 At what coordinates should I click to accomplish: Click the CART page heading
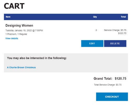click(x=14, y=6)
